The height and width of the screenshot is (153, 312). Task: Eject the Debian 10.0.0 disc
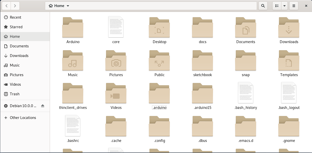coord(43,106)
